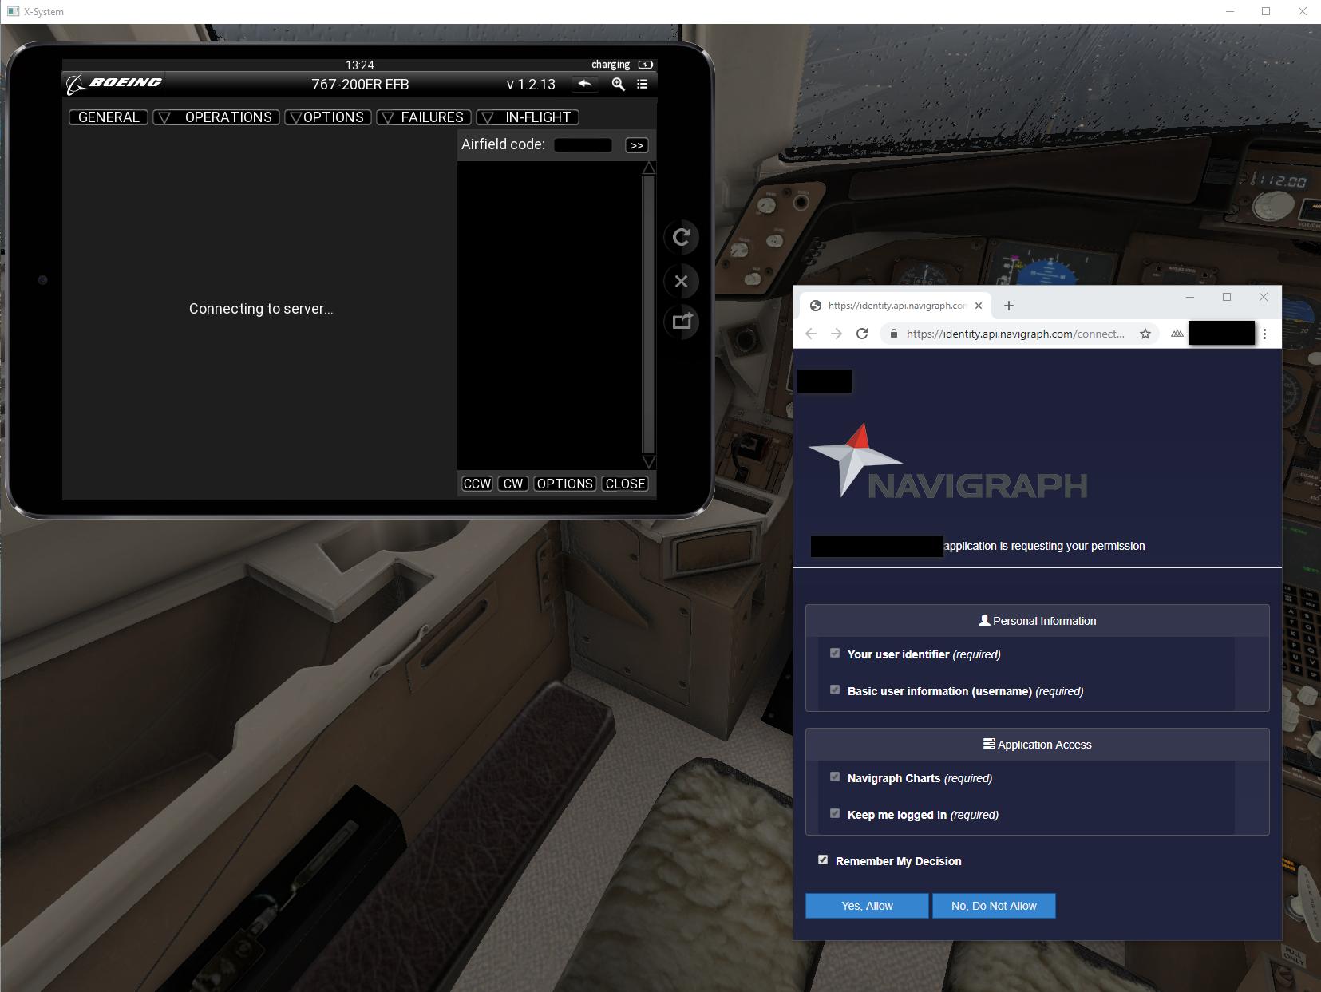Select the identity.api.navigraph.com browser tab
The width and height of the screenshot is (1321, 992).
[x=896, y=306]
